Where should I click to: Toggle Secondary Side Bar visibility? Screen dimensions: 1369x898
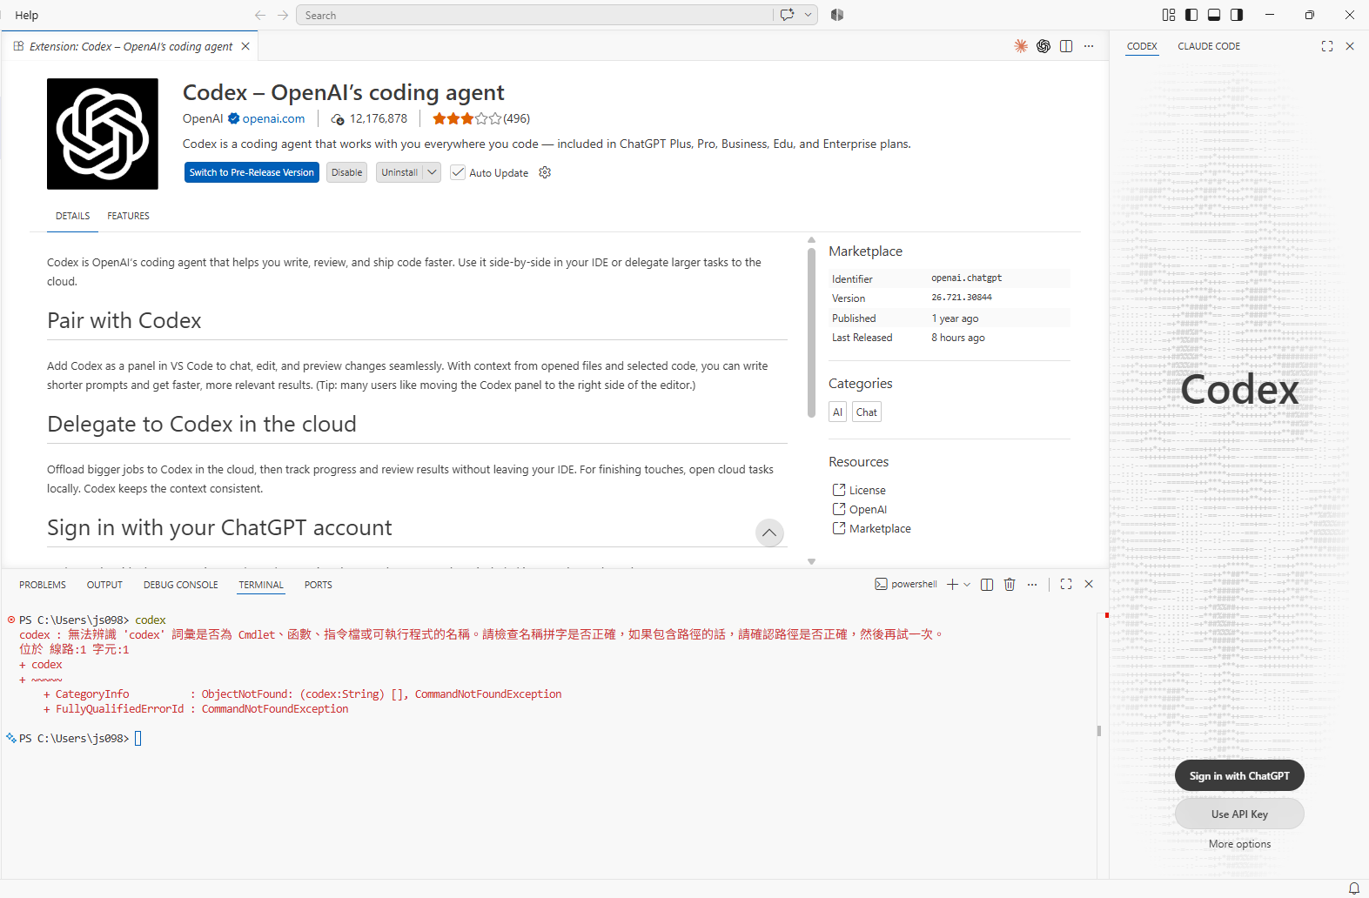1237,15
